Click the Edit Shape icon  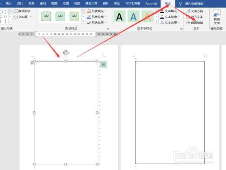coord(15,11)
